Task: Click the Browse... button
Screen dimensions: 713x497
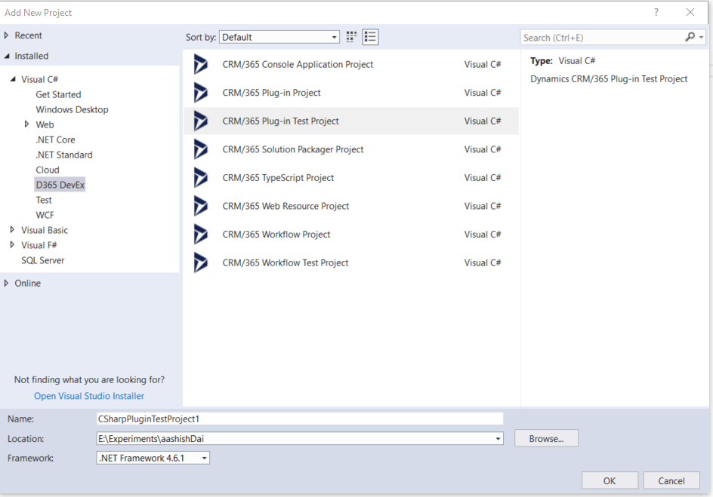Action: tap(546, 438)
